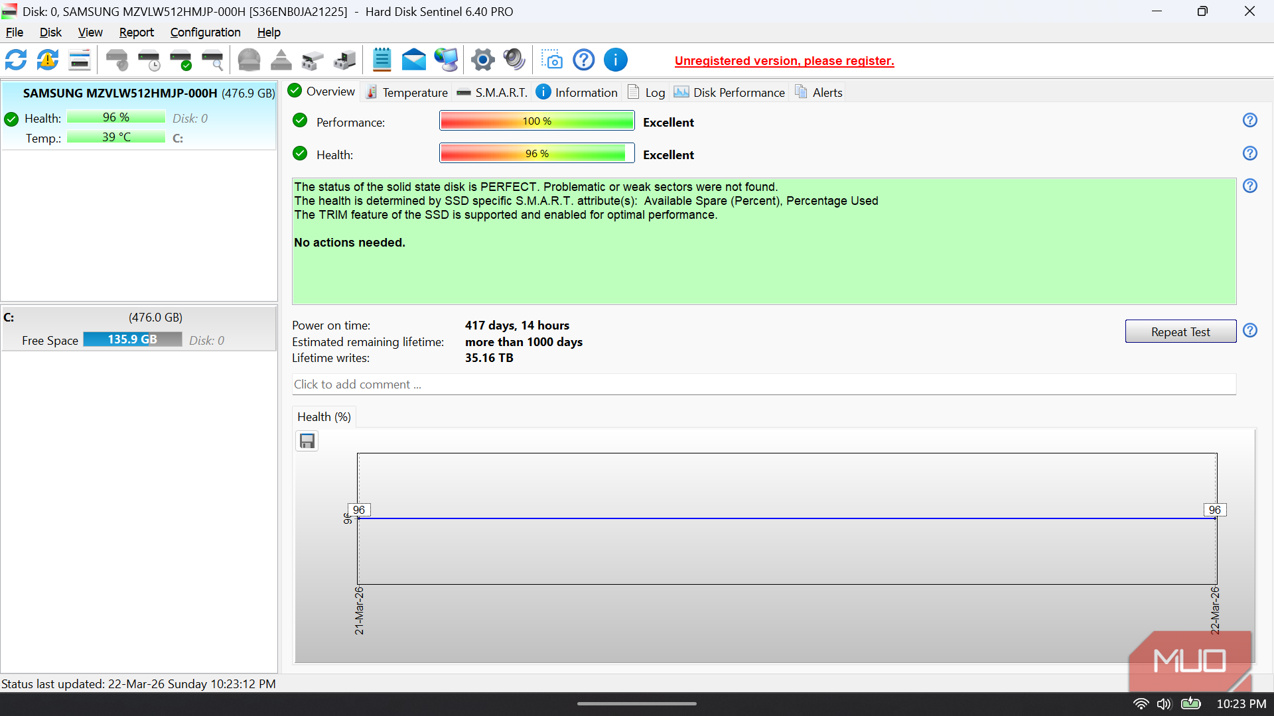Click the 10:23 PM taskbar clock
Screen dimensions: 1274x716
1241,704
